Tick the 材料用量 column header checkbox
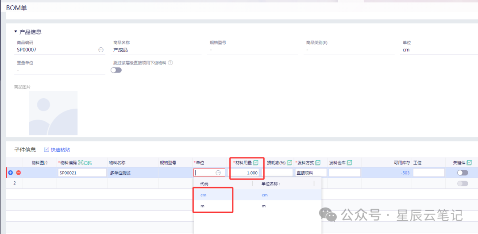Viewport: 478px width, 234px height. coord(256,163)
